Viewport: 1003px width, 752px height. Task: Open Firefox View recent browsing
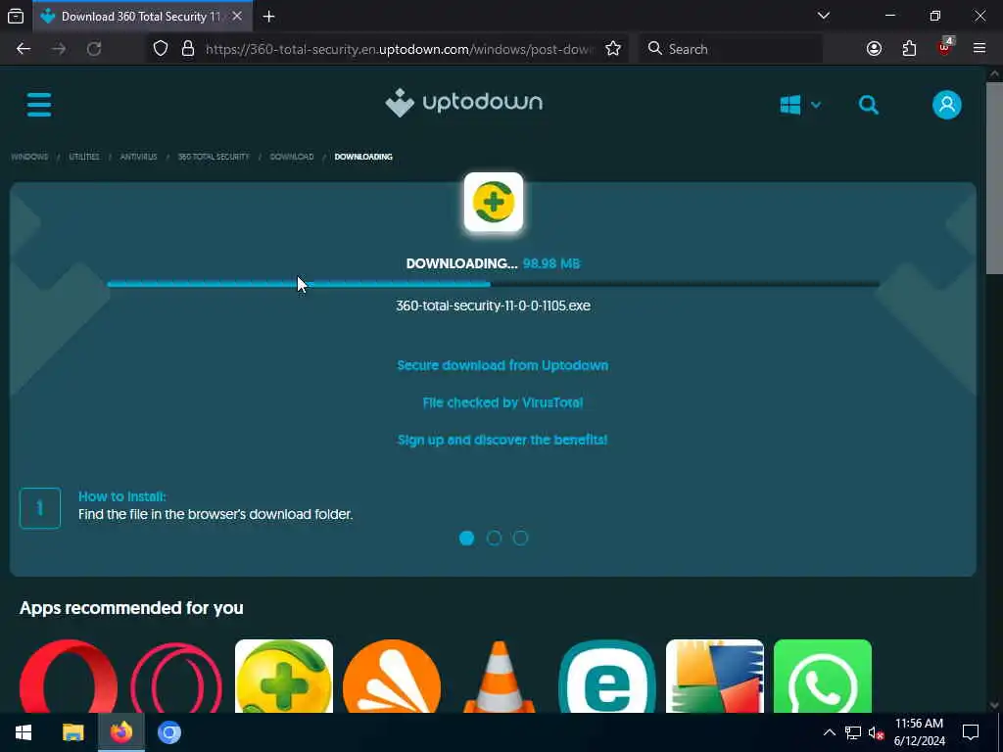pyautogui.click(x=16, y=16)
